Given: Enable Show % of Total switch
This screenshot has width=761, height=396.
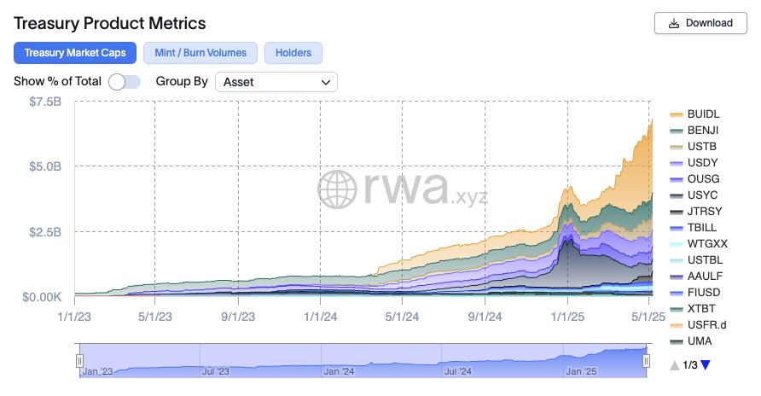Looking at the screenshot, I should coord(125,82).
